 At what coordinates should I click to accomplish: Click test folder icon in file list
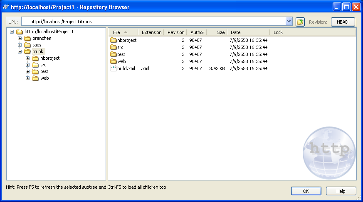point(114,54)
